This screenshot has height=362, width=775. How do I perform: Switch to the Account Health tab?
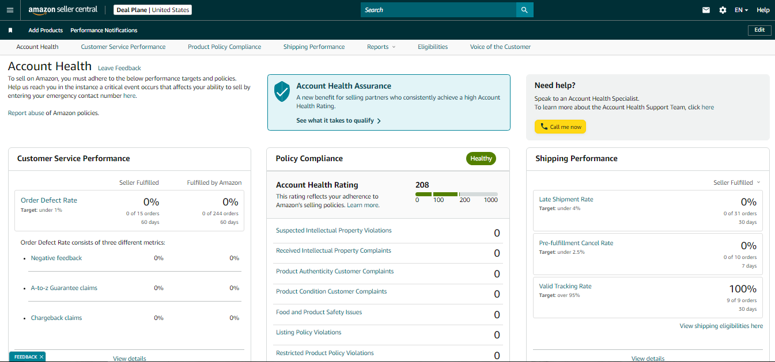[37, 47]
